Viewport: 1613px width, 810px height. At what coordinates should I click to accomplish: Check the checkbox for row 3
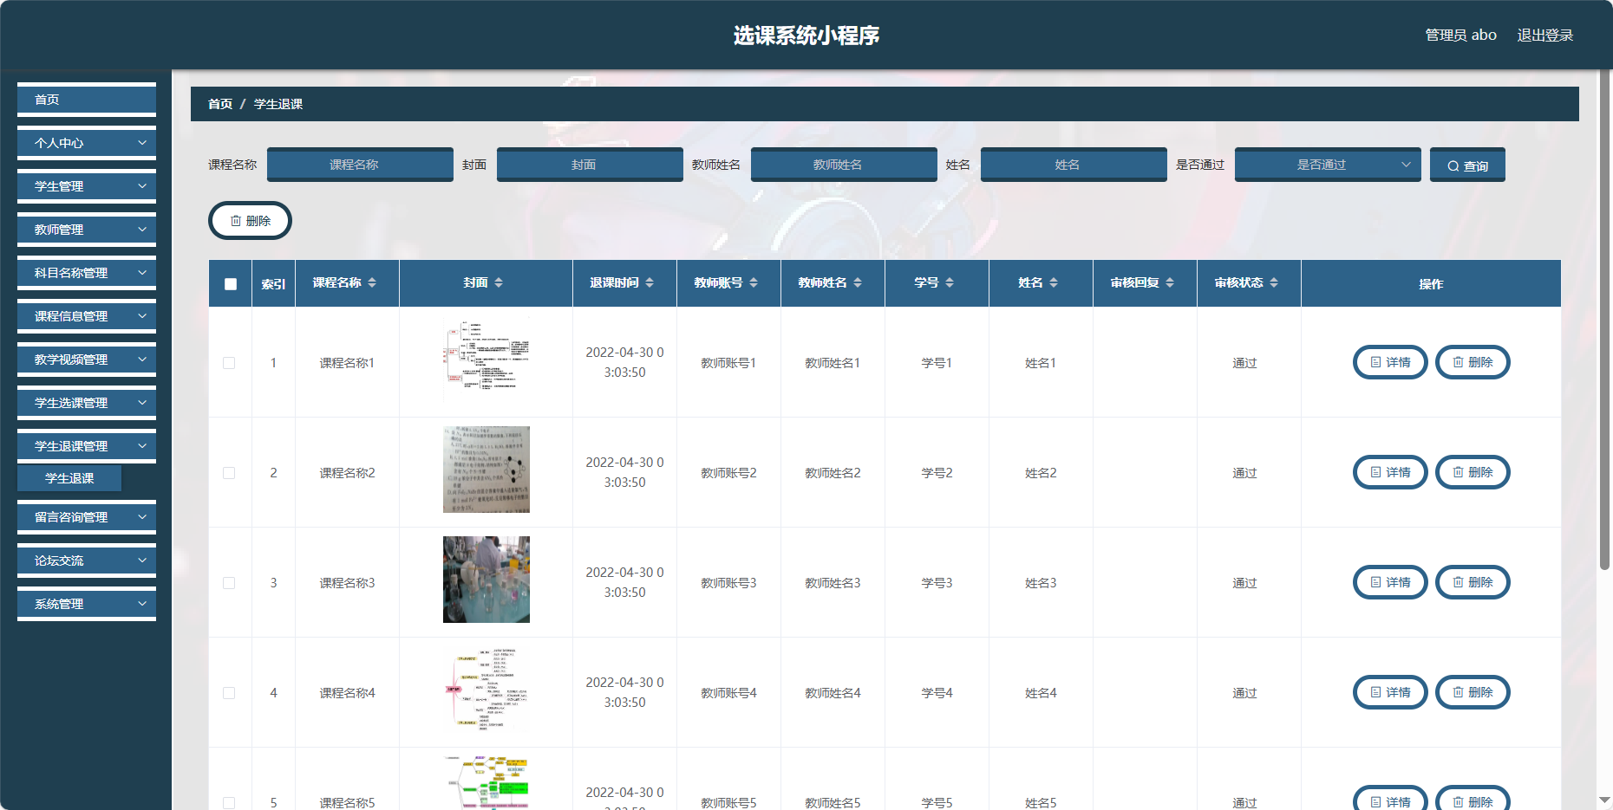pos(229,583)
